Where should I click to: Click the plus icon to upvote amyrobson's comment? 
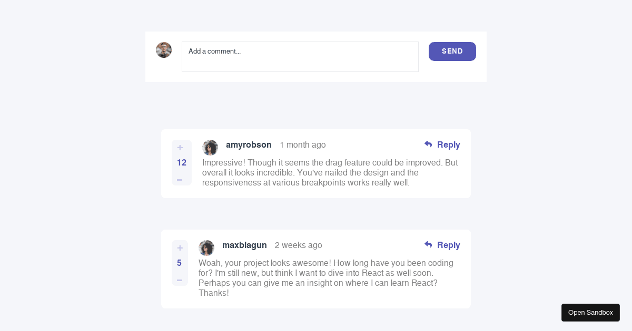point(180,148)
